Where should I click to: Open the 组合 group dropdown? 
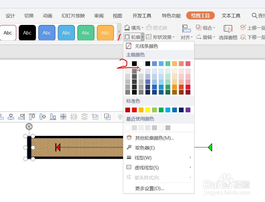coord(206,28)
